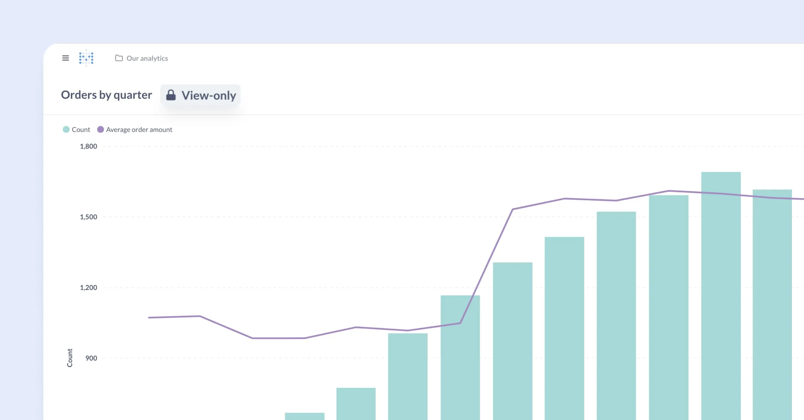Screen dimensions: 804x420
Task: Toggle the Average order amount legend label
Action: (139, 130)
